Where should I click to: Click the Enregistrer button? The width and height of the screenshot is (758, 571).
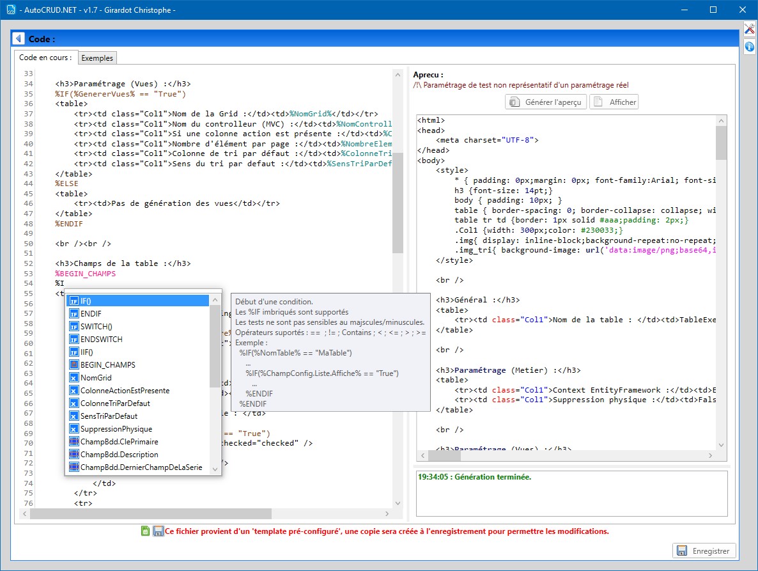click(704, 551)
